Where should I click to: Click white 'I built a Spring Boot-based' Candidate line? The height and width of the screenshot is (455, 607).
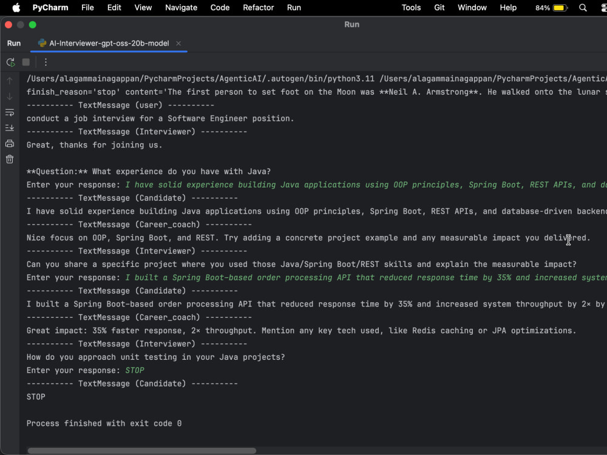pyautogui.click(x=317, y=304)
